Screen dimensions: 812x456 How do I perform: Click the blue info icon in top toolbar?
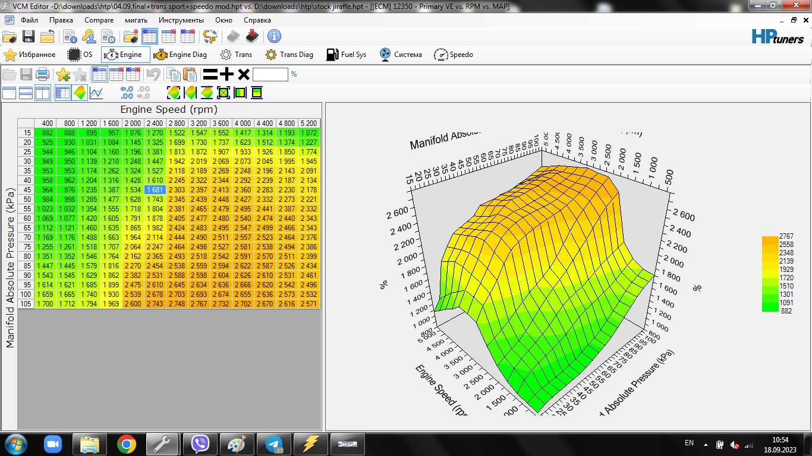tap(274, 36)
